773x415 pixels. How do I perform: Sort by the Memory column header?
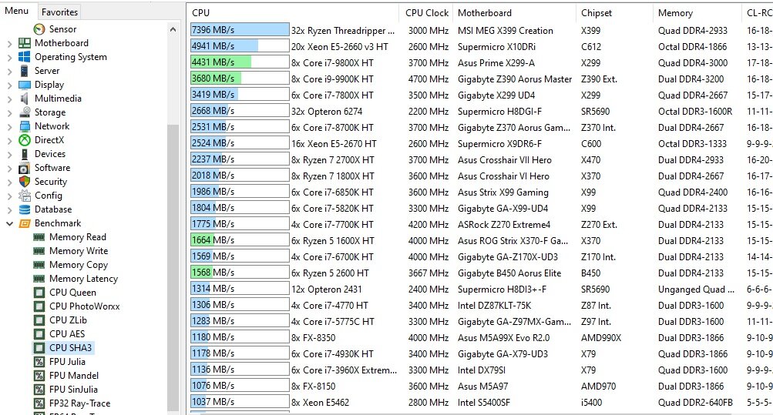pyautogui.click(x=697, y=13)
